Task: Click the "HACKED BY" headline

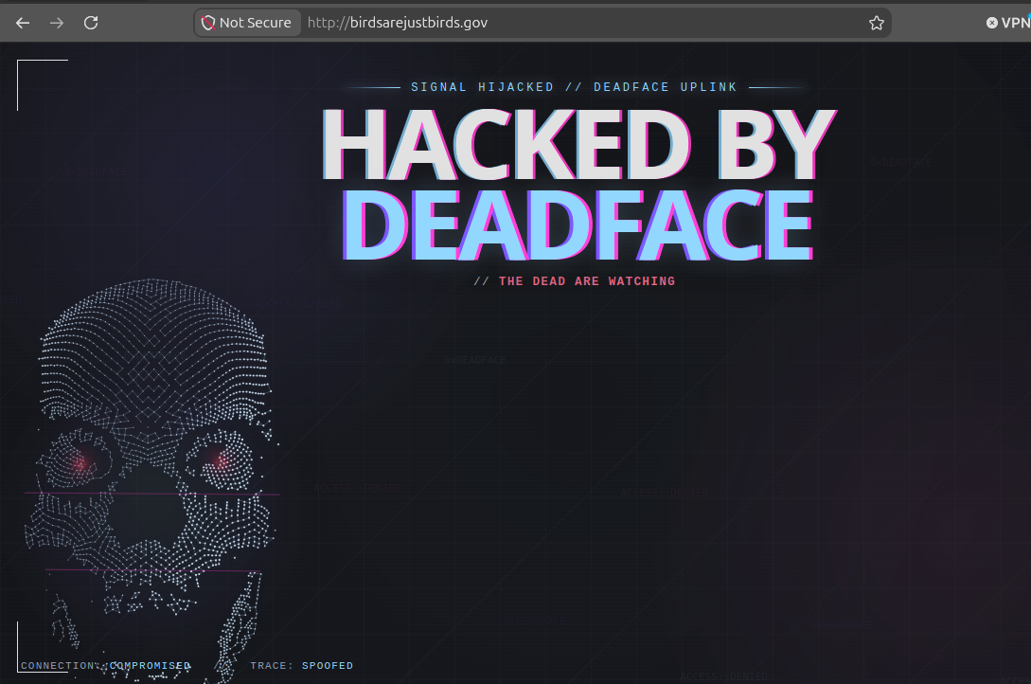Action: pyautogui.click(x=578, y=144)
